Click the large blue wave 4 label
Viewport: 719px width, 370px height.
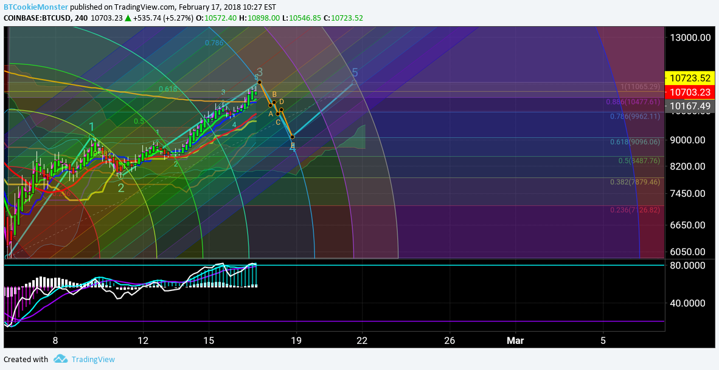pos(293,148)
